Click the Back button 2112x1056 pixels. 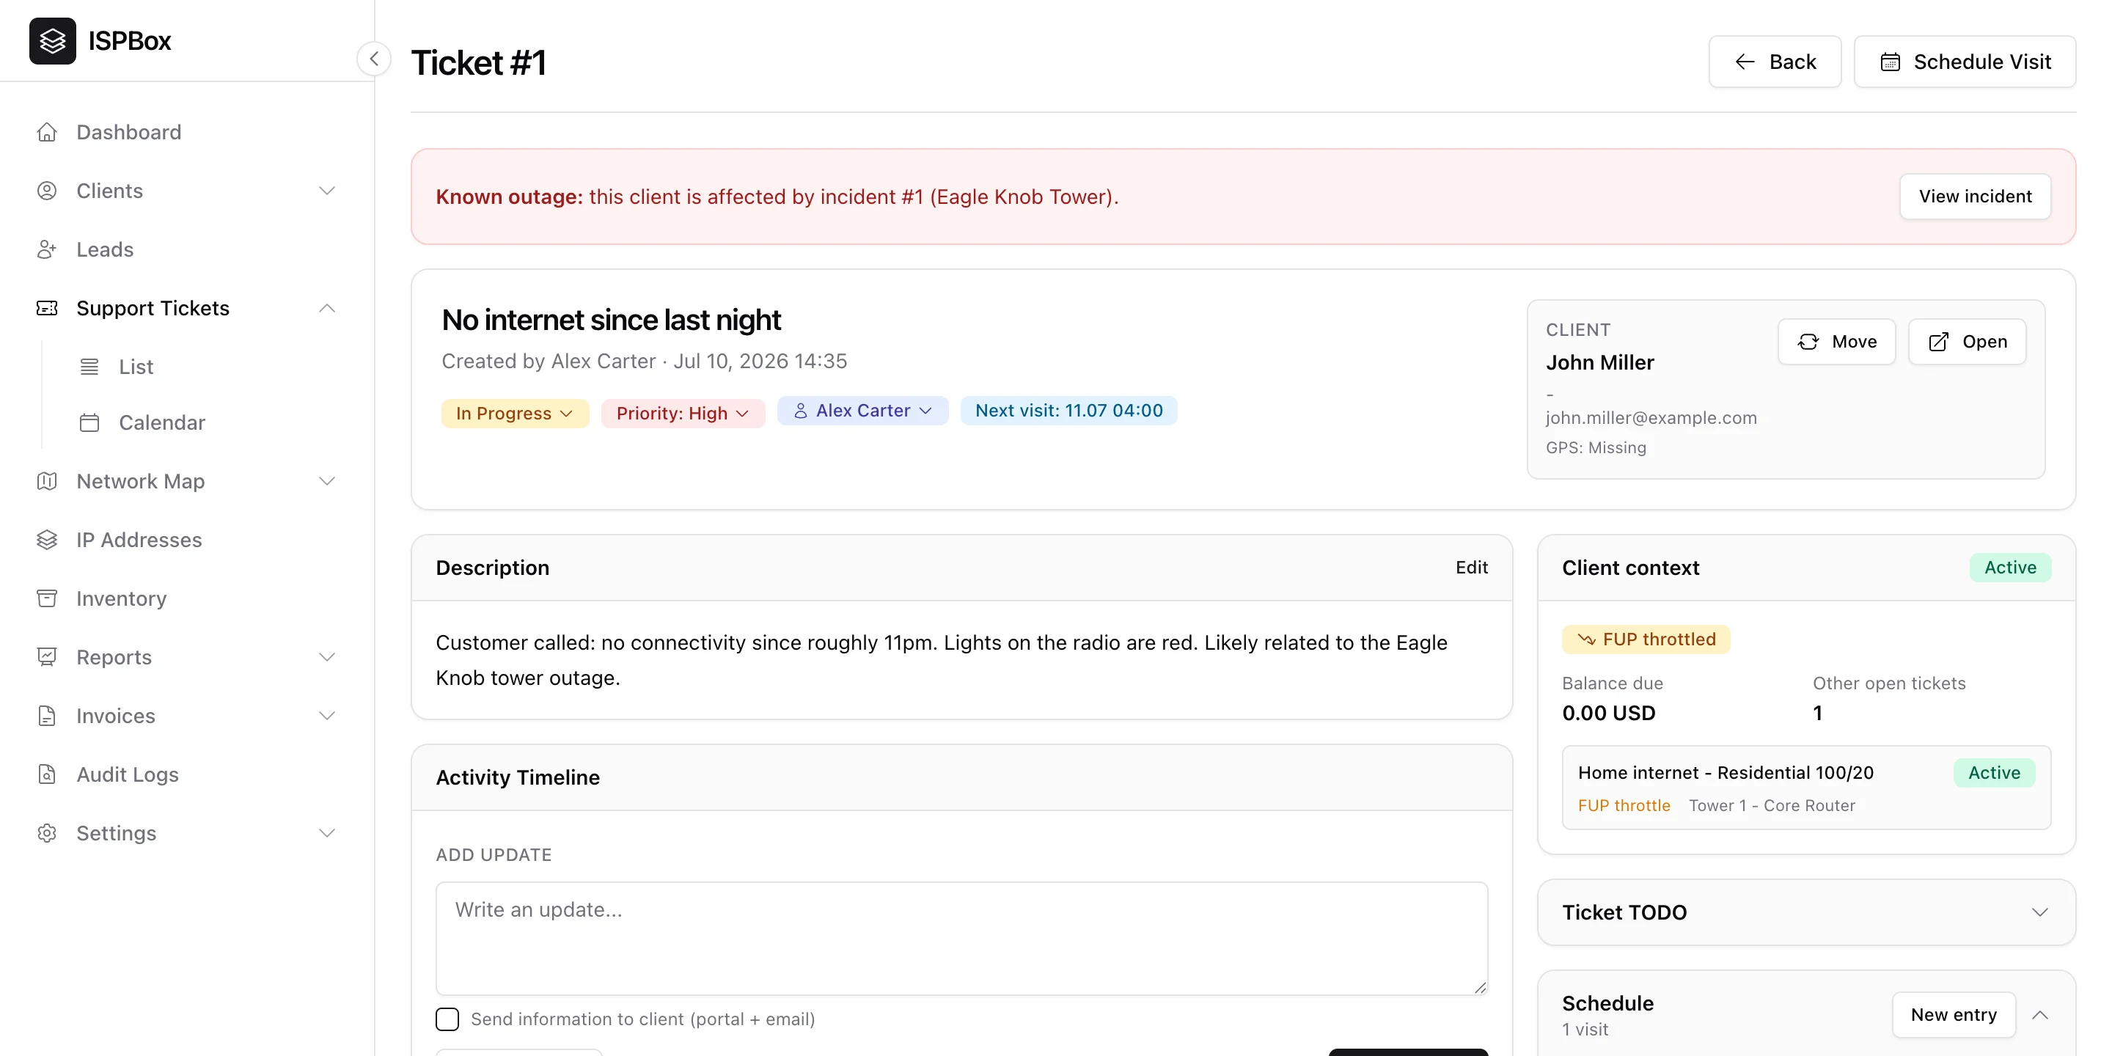point(1775,62)
